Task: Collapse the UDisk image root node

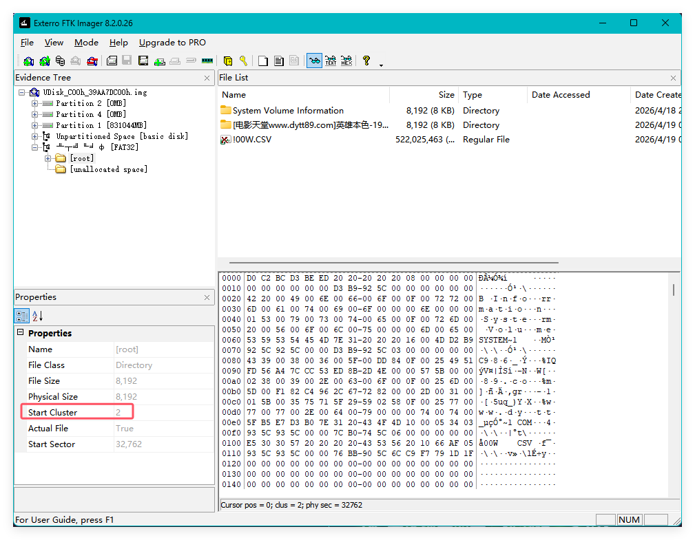Action: click(x=21, y=92)
